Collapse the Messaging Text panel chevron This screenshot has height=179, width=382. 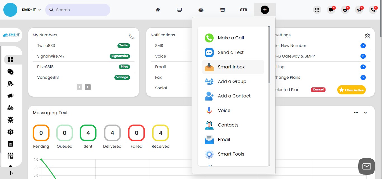pyautogui.click(x=366, y=113)
